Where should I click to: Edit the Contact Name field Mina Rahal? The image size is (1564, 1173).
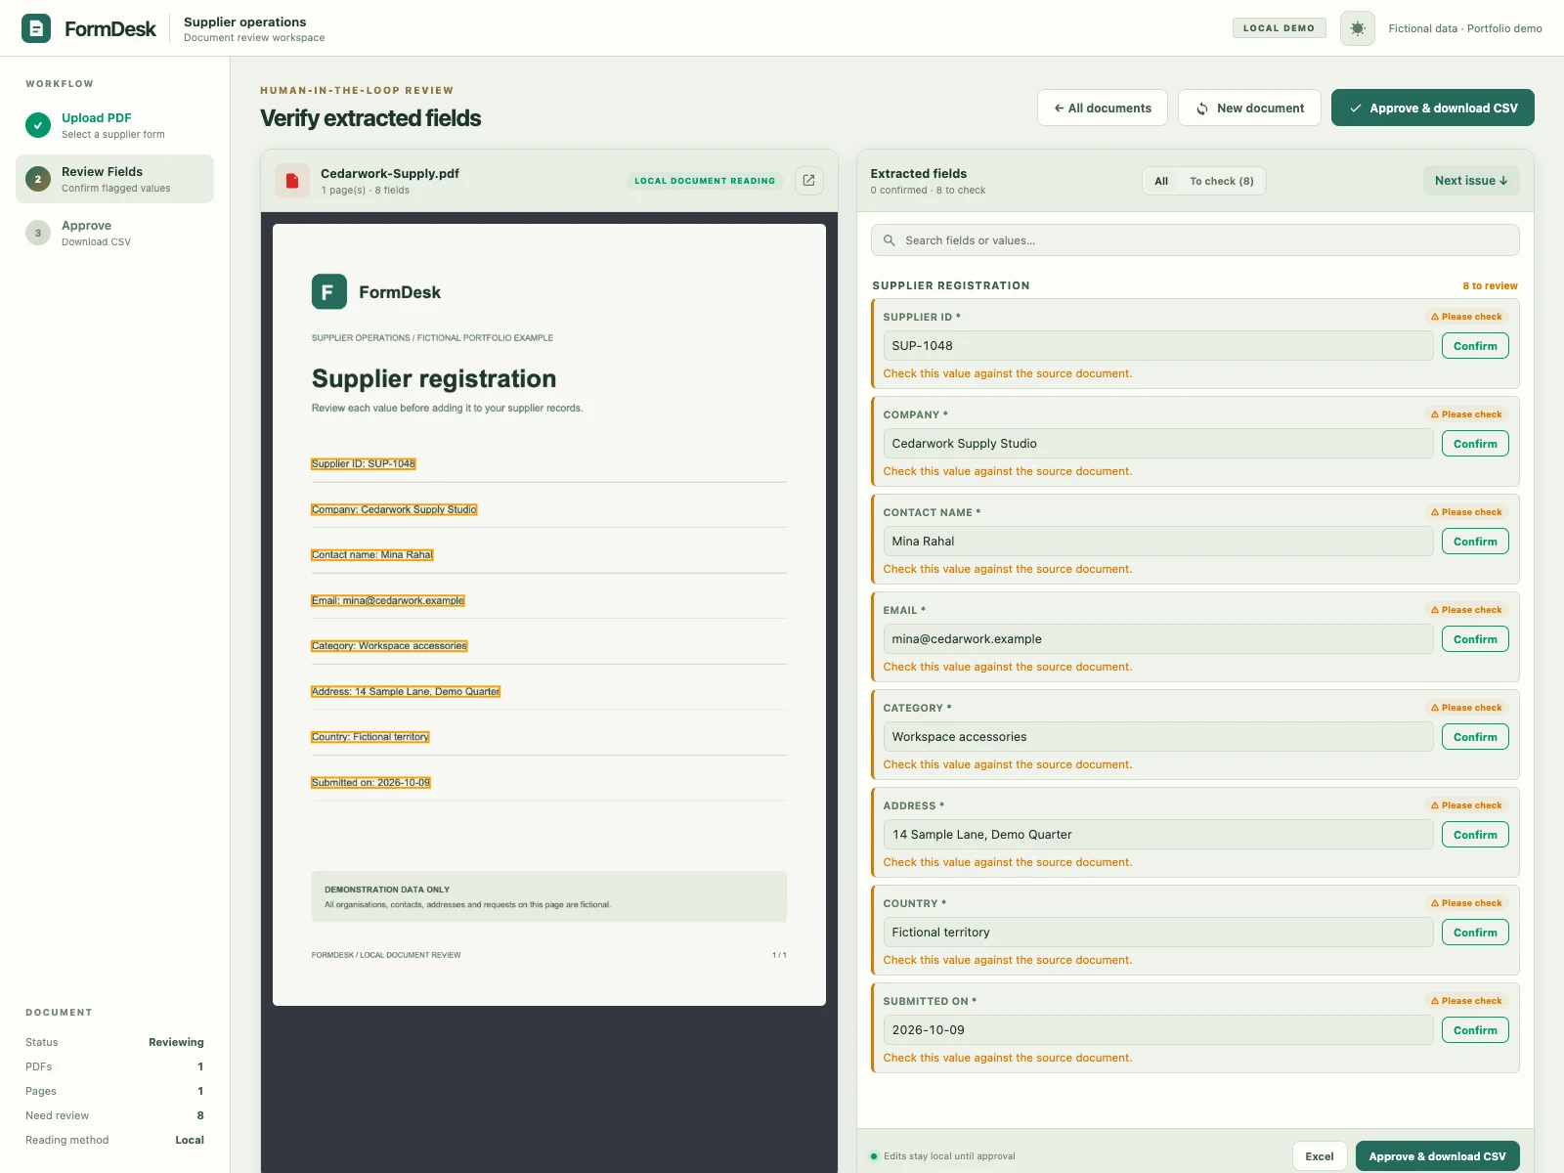pyautogui.click(x=1158, y=542)
